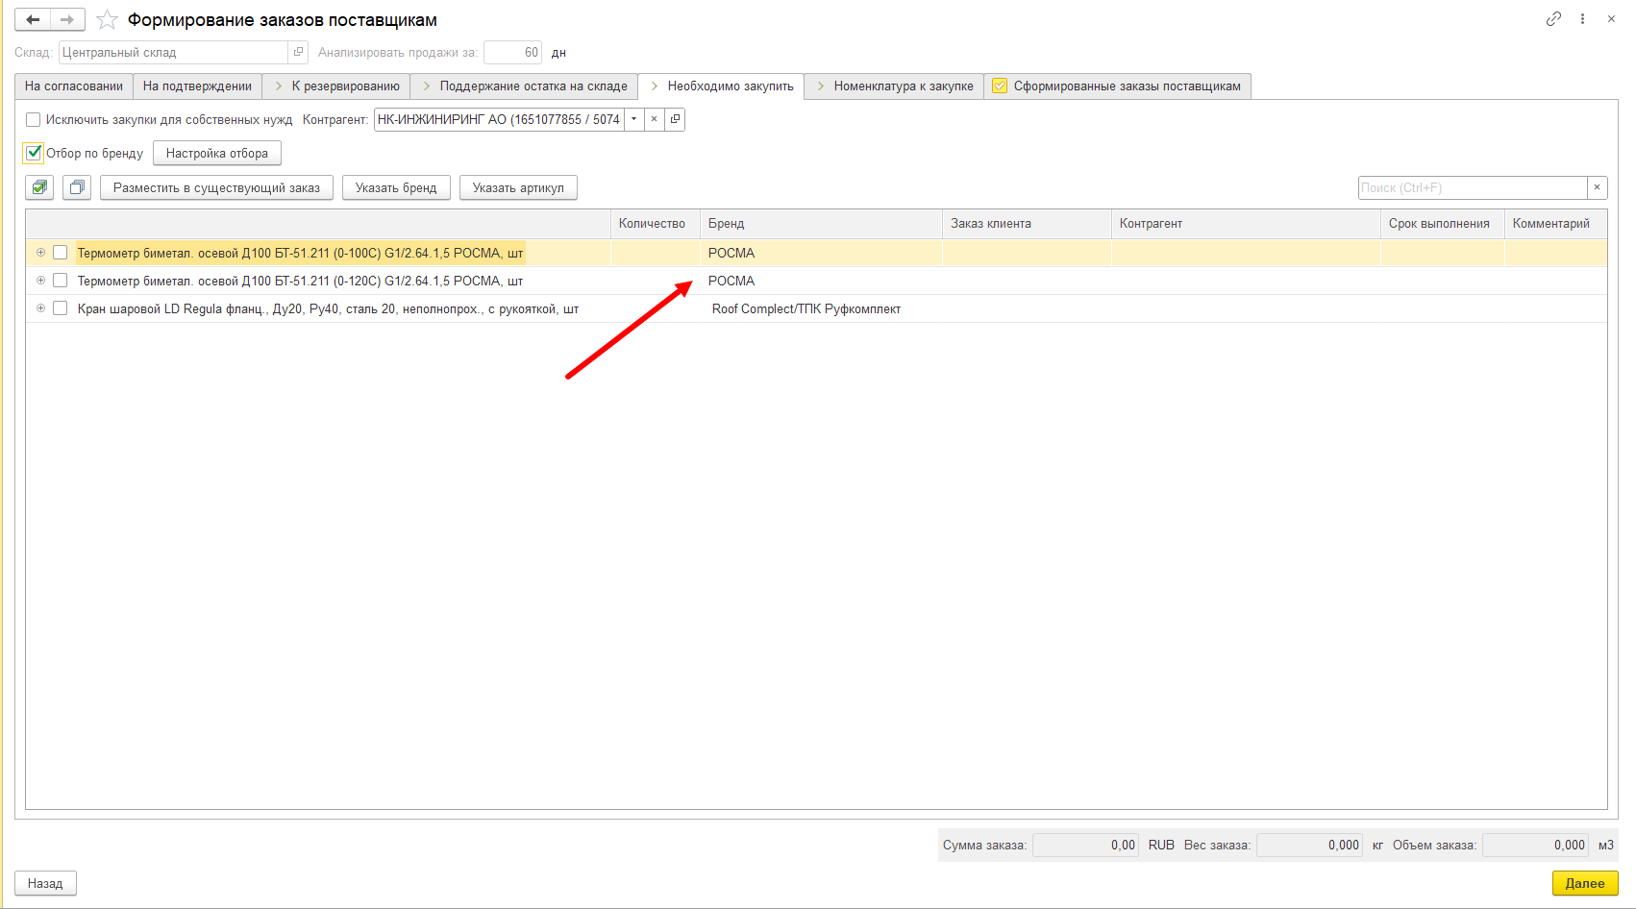Switch to 'На подтверждении' tab
1636x909 pixels.
(x=197, y=86)
